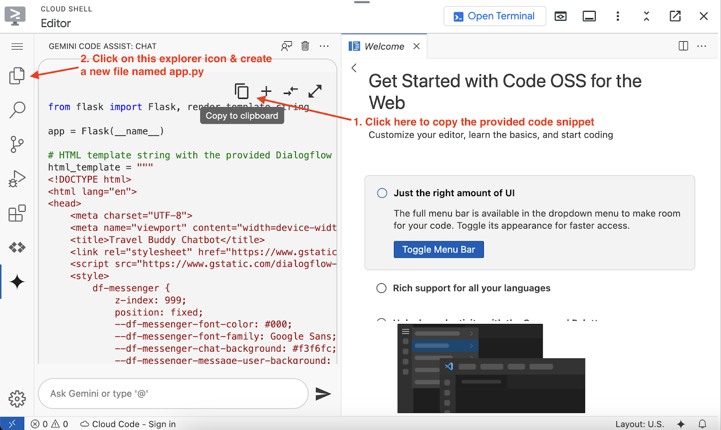Open the Run and Debug view
Image resolution: width=721 pixels, height=430 pixels.
click(17, 179)
